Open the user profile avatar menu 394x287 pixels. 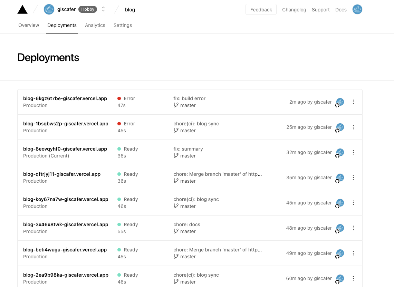[357, 9]
